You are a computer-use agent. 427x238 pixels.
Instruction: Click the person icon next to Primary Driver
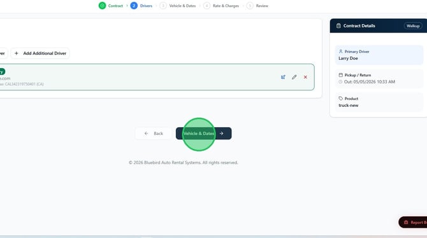tap(340, 51)
